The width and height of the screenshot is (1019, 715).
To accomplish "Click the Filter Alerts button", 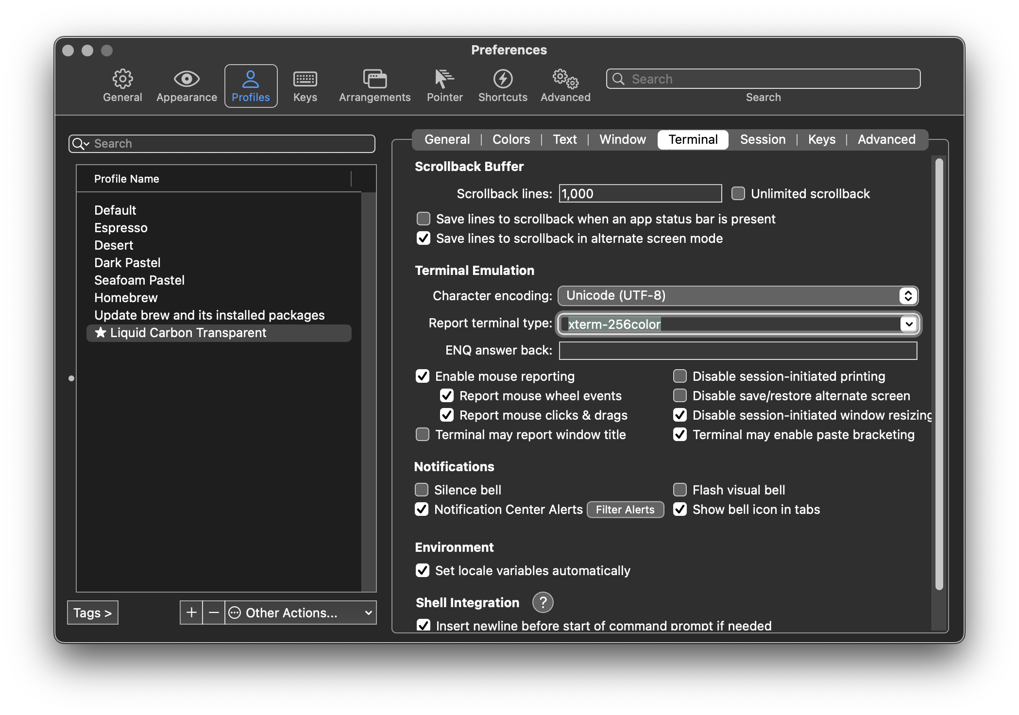I will pos(625,510).
